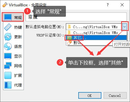Choose the 语言 globe icon
This screenshot has width=130, height=102.
(8, 46)
